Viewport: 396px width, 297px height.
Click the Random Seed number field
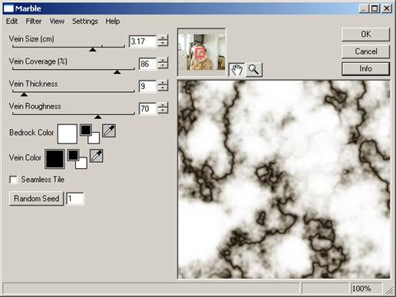(75, 199)
